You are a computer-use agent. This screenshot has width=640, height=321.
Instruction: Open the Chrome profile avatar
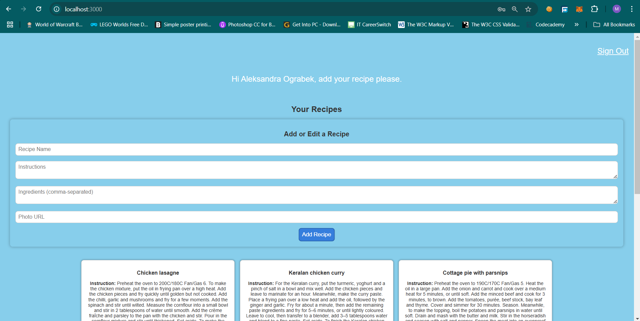[x=617, y=9]
